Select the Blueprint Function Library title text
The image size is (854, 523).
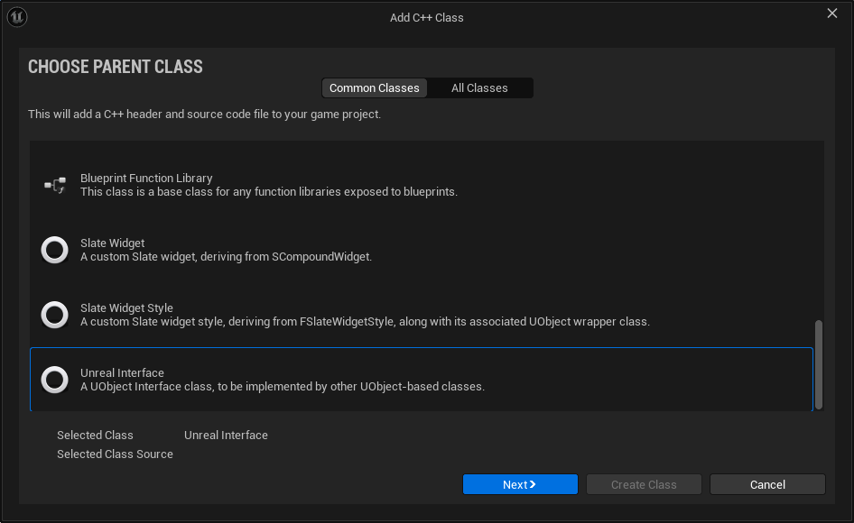(146, 178)
